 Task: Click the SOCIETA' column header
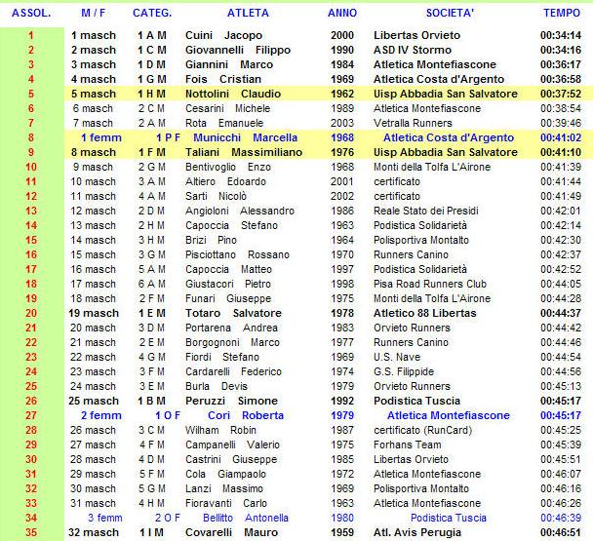[450, 13]
